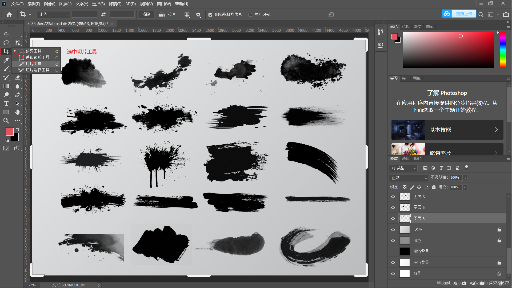The image size is (512, 288).
Task: Click the 清除 button in options bar
Action: [146, 14]
